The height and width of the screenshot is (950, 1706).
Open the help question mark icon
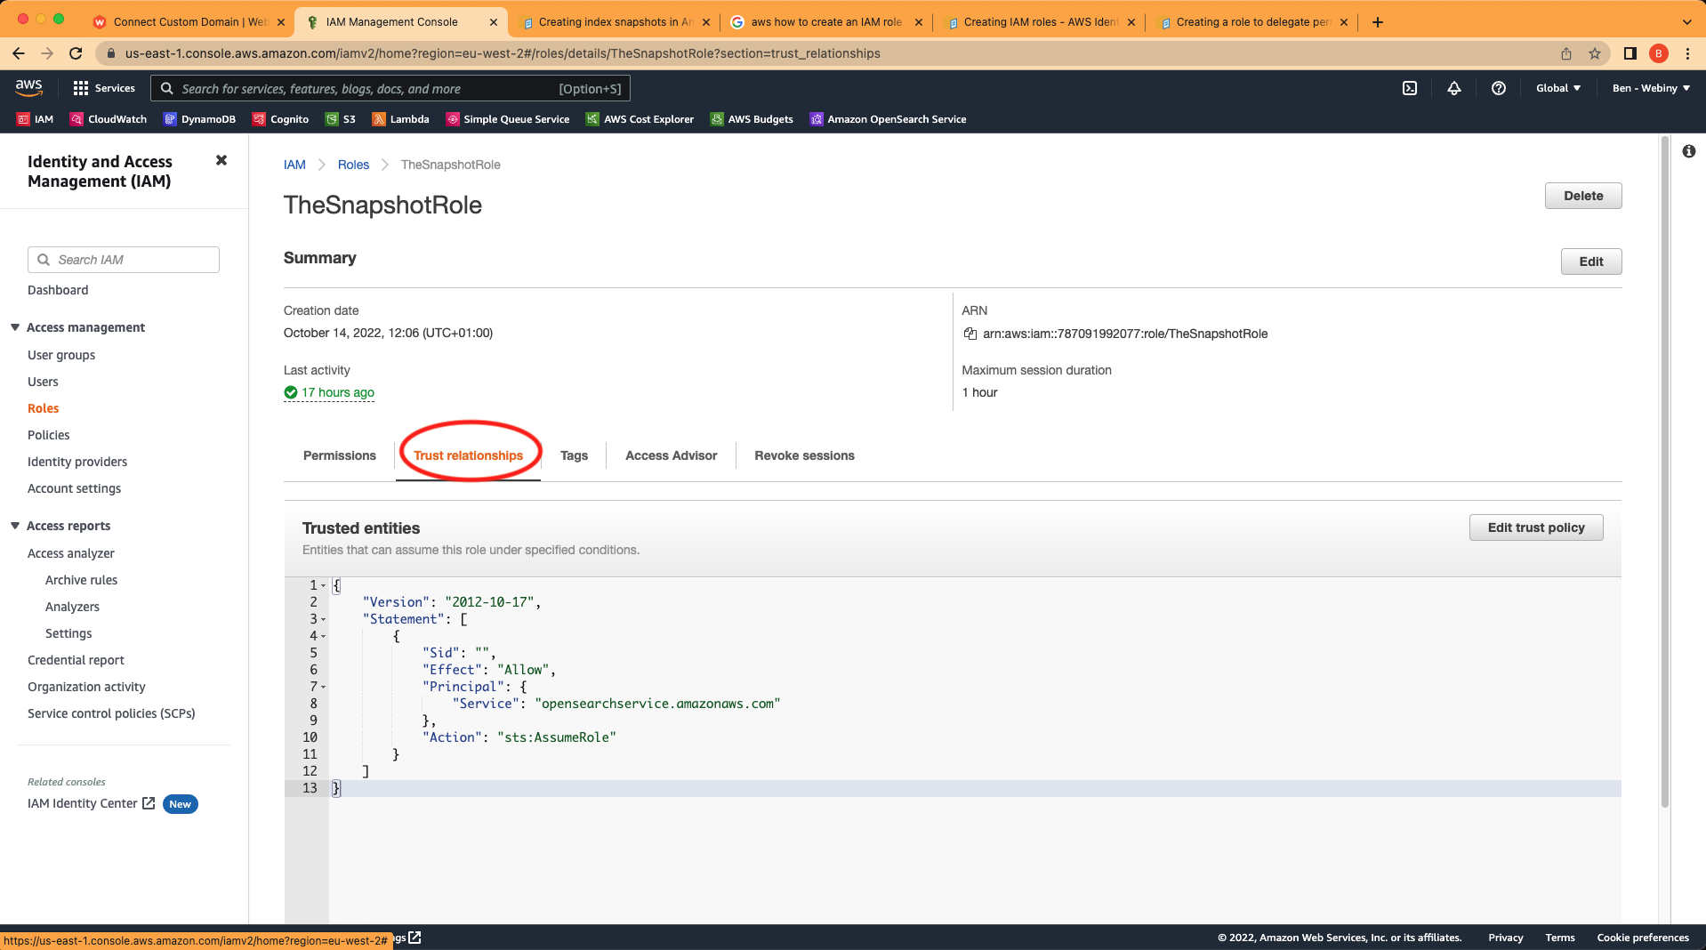[1499, 88]
